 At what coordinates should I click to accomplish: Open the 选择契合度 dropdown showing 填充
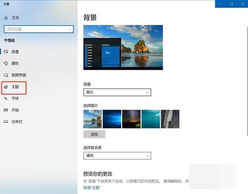[x=117, y=156]
